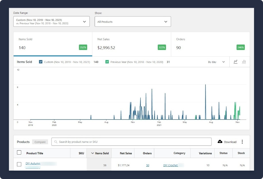Toggle Custom date range legend checkbox

pyautogui.click(x=41, y=62)
